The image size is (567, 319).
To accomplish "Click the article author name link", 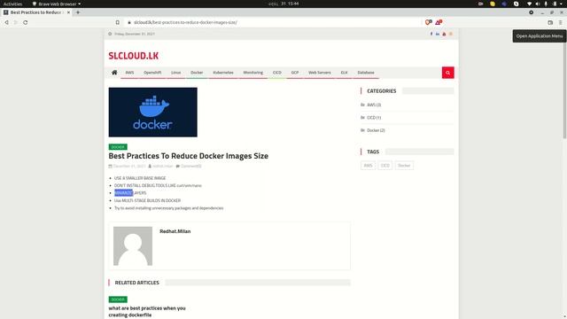I will click(163, 167).
